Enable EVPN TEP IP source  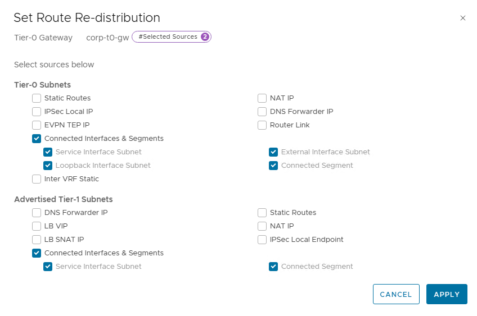point(37,125)
